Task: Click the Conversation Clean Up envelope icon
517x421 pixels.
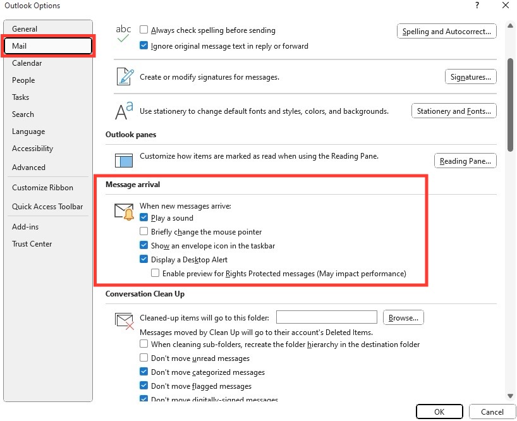Action: pyautogui.click(x=125, y=320)
